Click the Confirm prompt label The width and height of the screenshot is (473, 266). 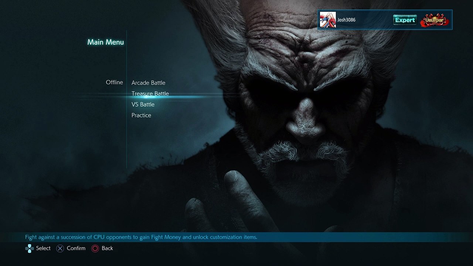[76, 248]
